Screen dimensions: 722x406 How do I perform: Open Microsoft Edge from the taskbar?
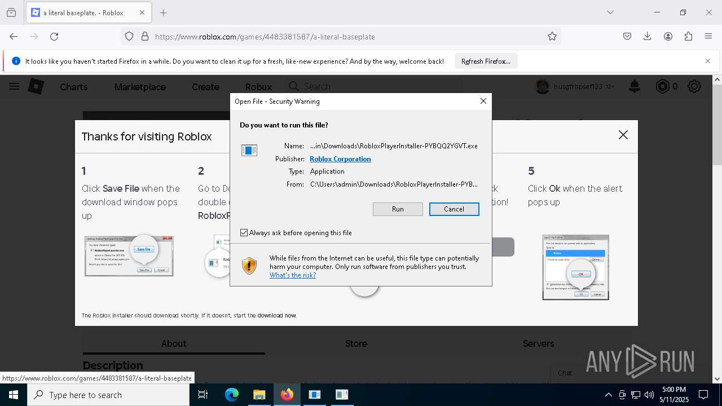(x=232, y=395)
